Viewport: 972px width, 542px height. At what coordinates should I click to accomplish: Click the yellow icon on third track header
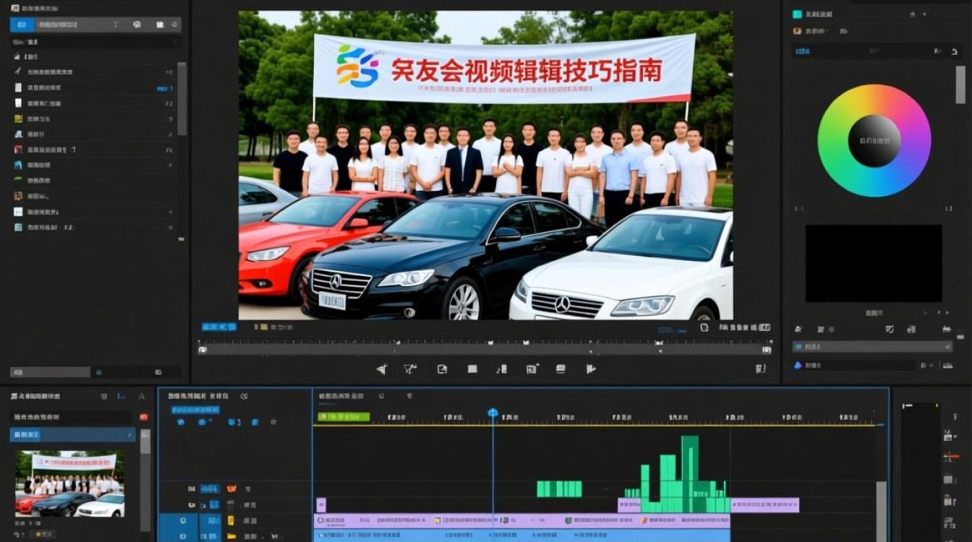click(231, 520)
